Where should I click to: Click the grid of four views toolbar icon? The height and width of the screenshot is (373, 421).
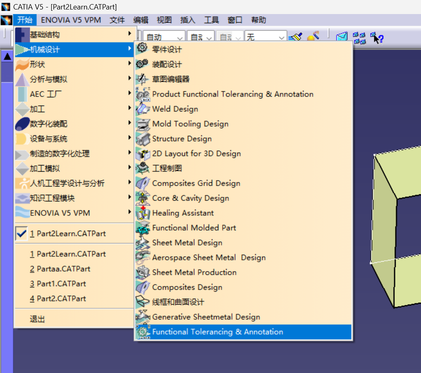[x=359, y=38]
